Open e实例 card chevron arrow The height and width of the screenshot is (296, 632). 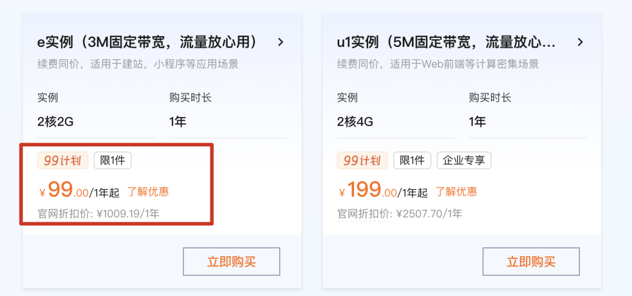[281, 42]
